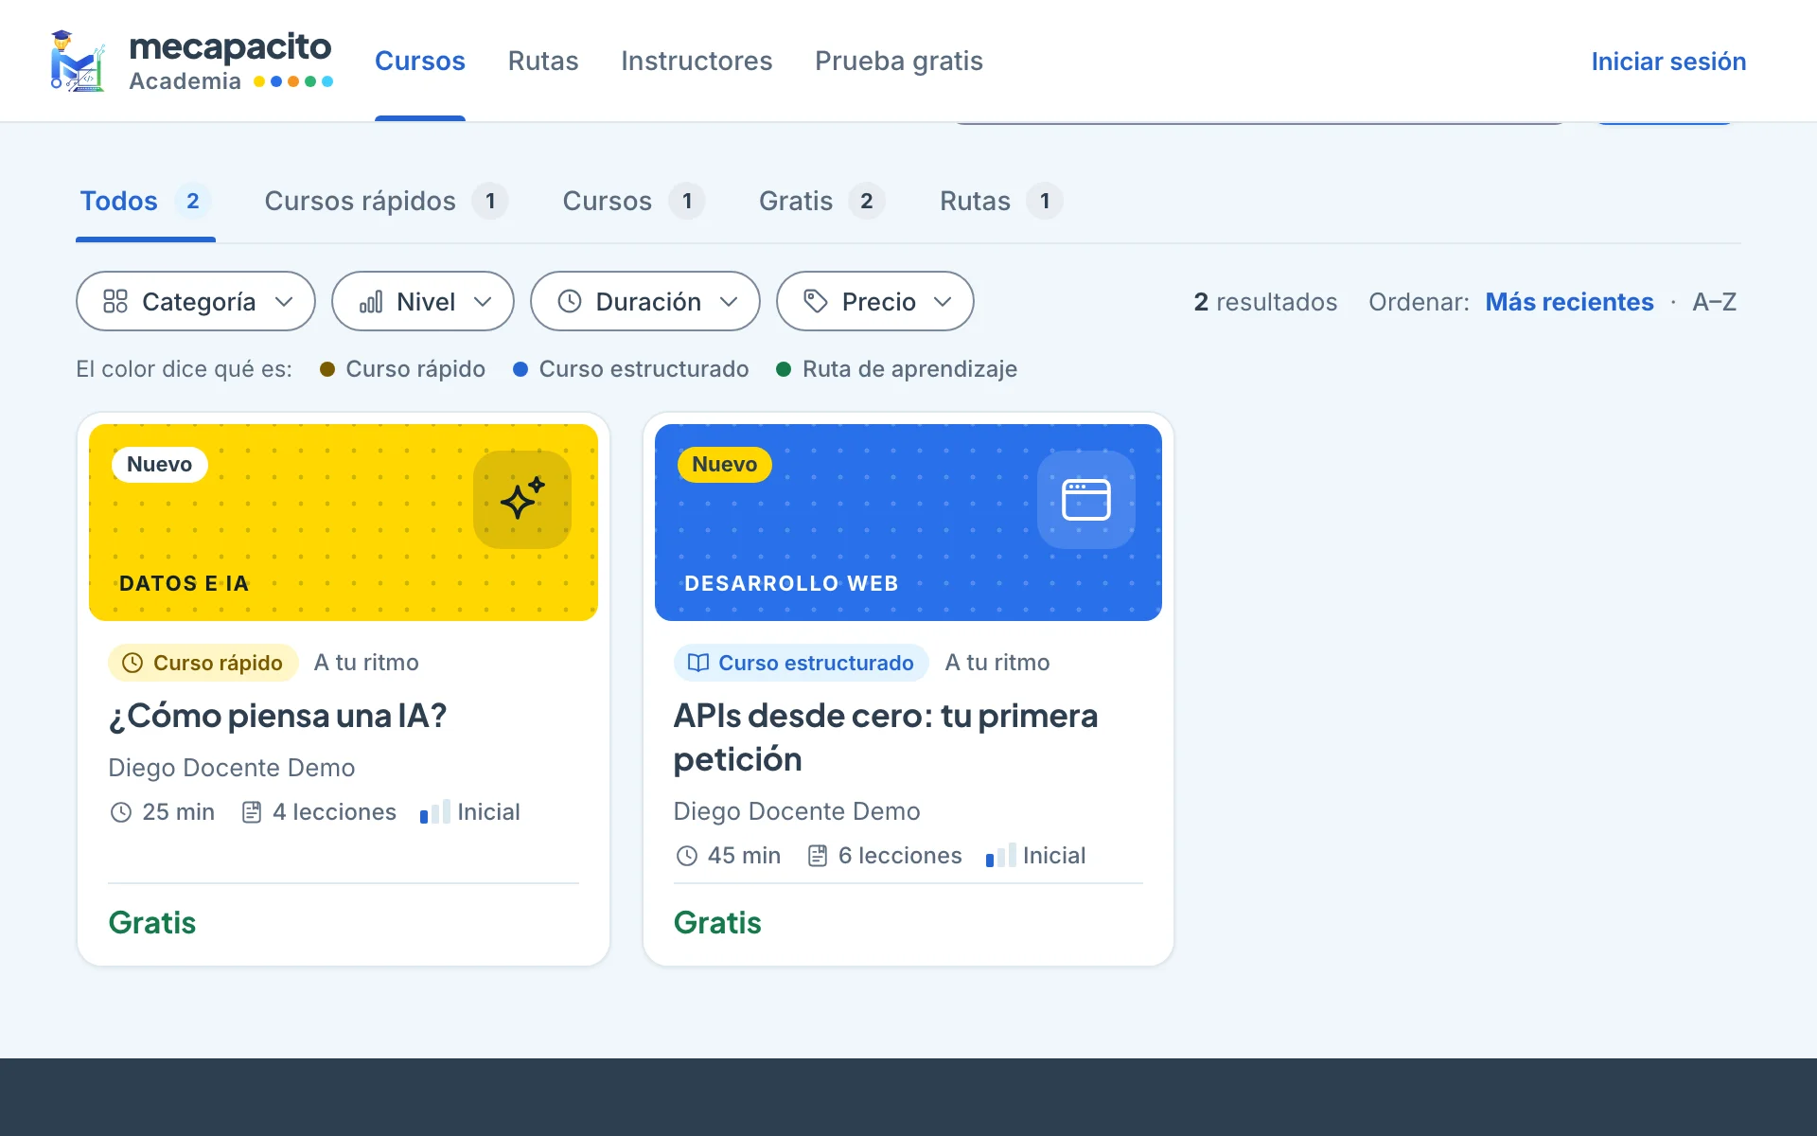Select the Todos tab
This screenshot has height=1136, width=1817.
146,201
